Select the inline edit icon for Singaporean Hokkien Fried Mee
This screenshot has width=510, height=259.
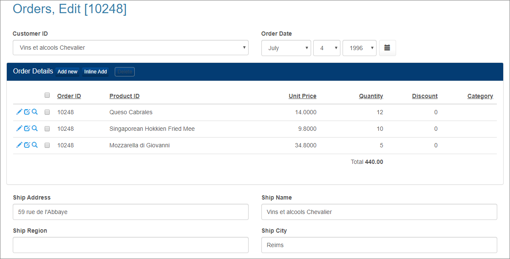[x=27, y=128]
